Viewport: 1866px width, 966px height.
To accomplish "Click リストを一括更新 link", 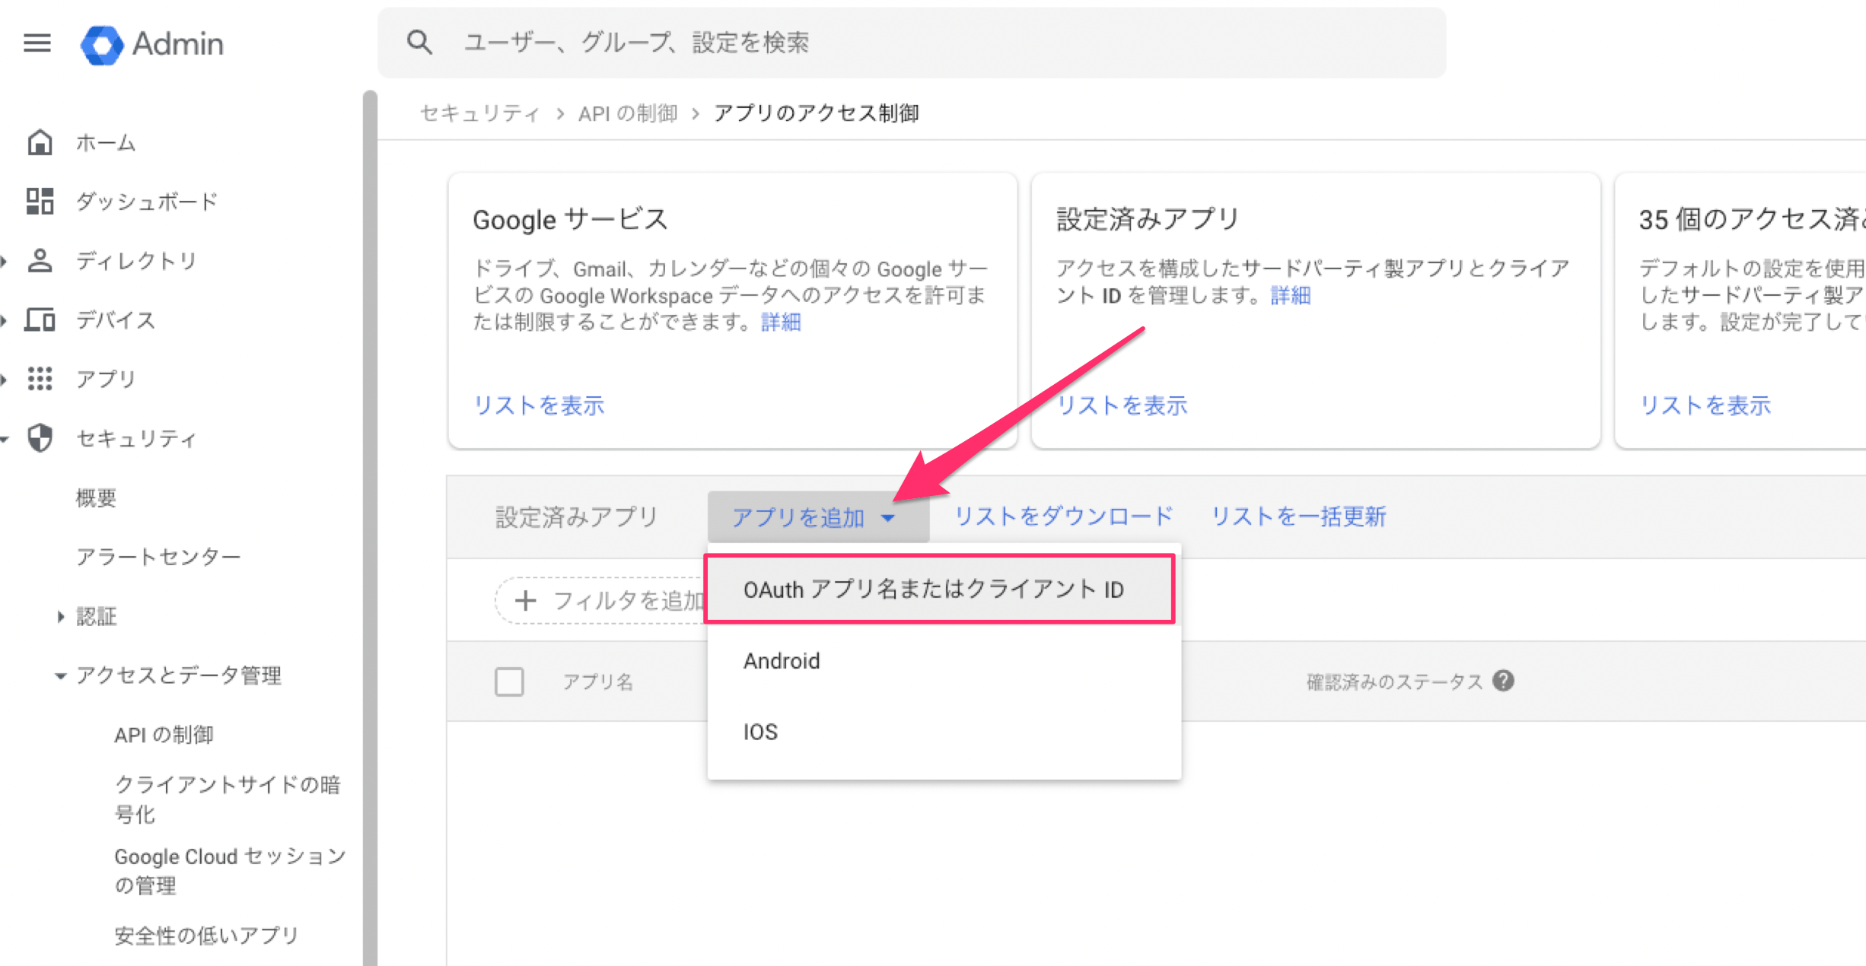I will click(1298, 516).
